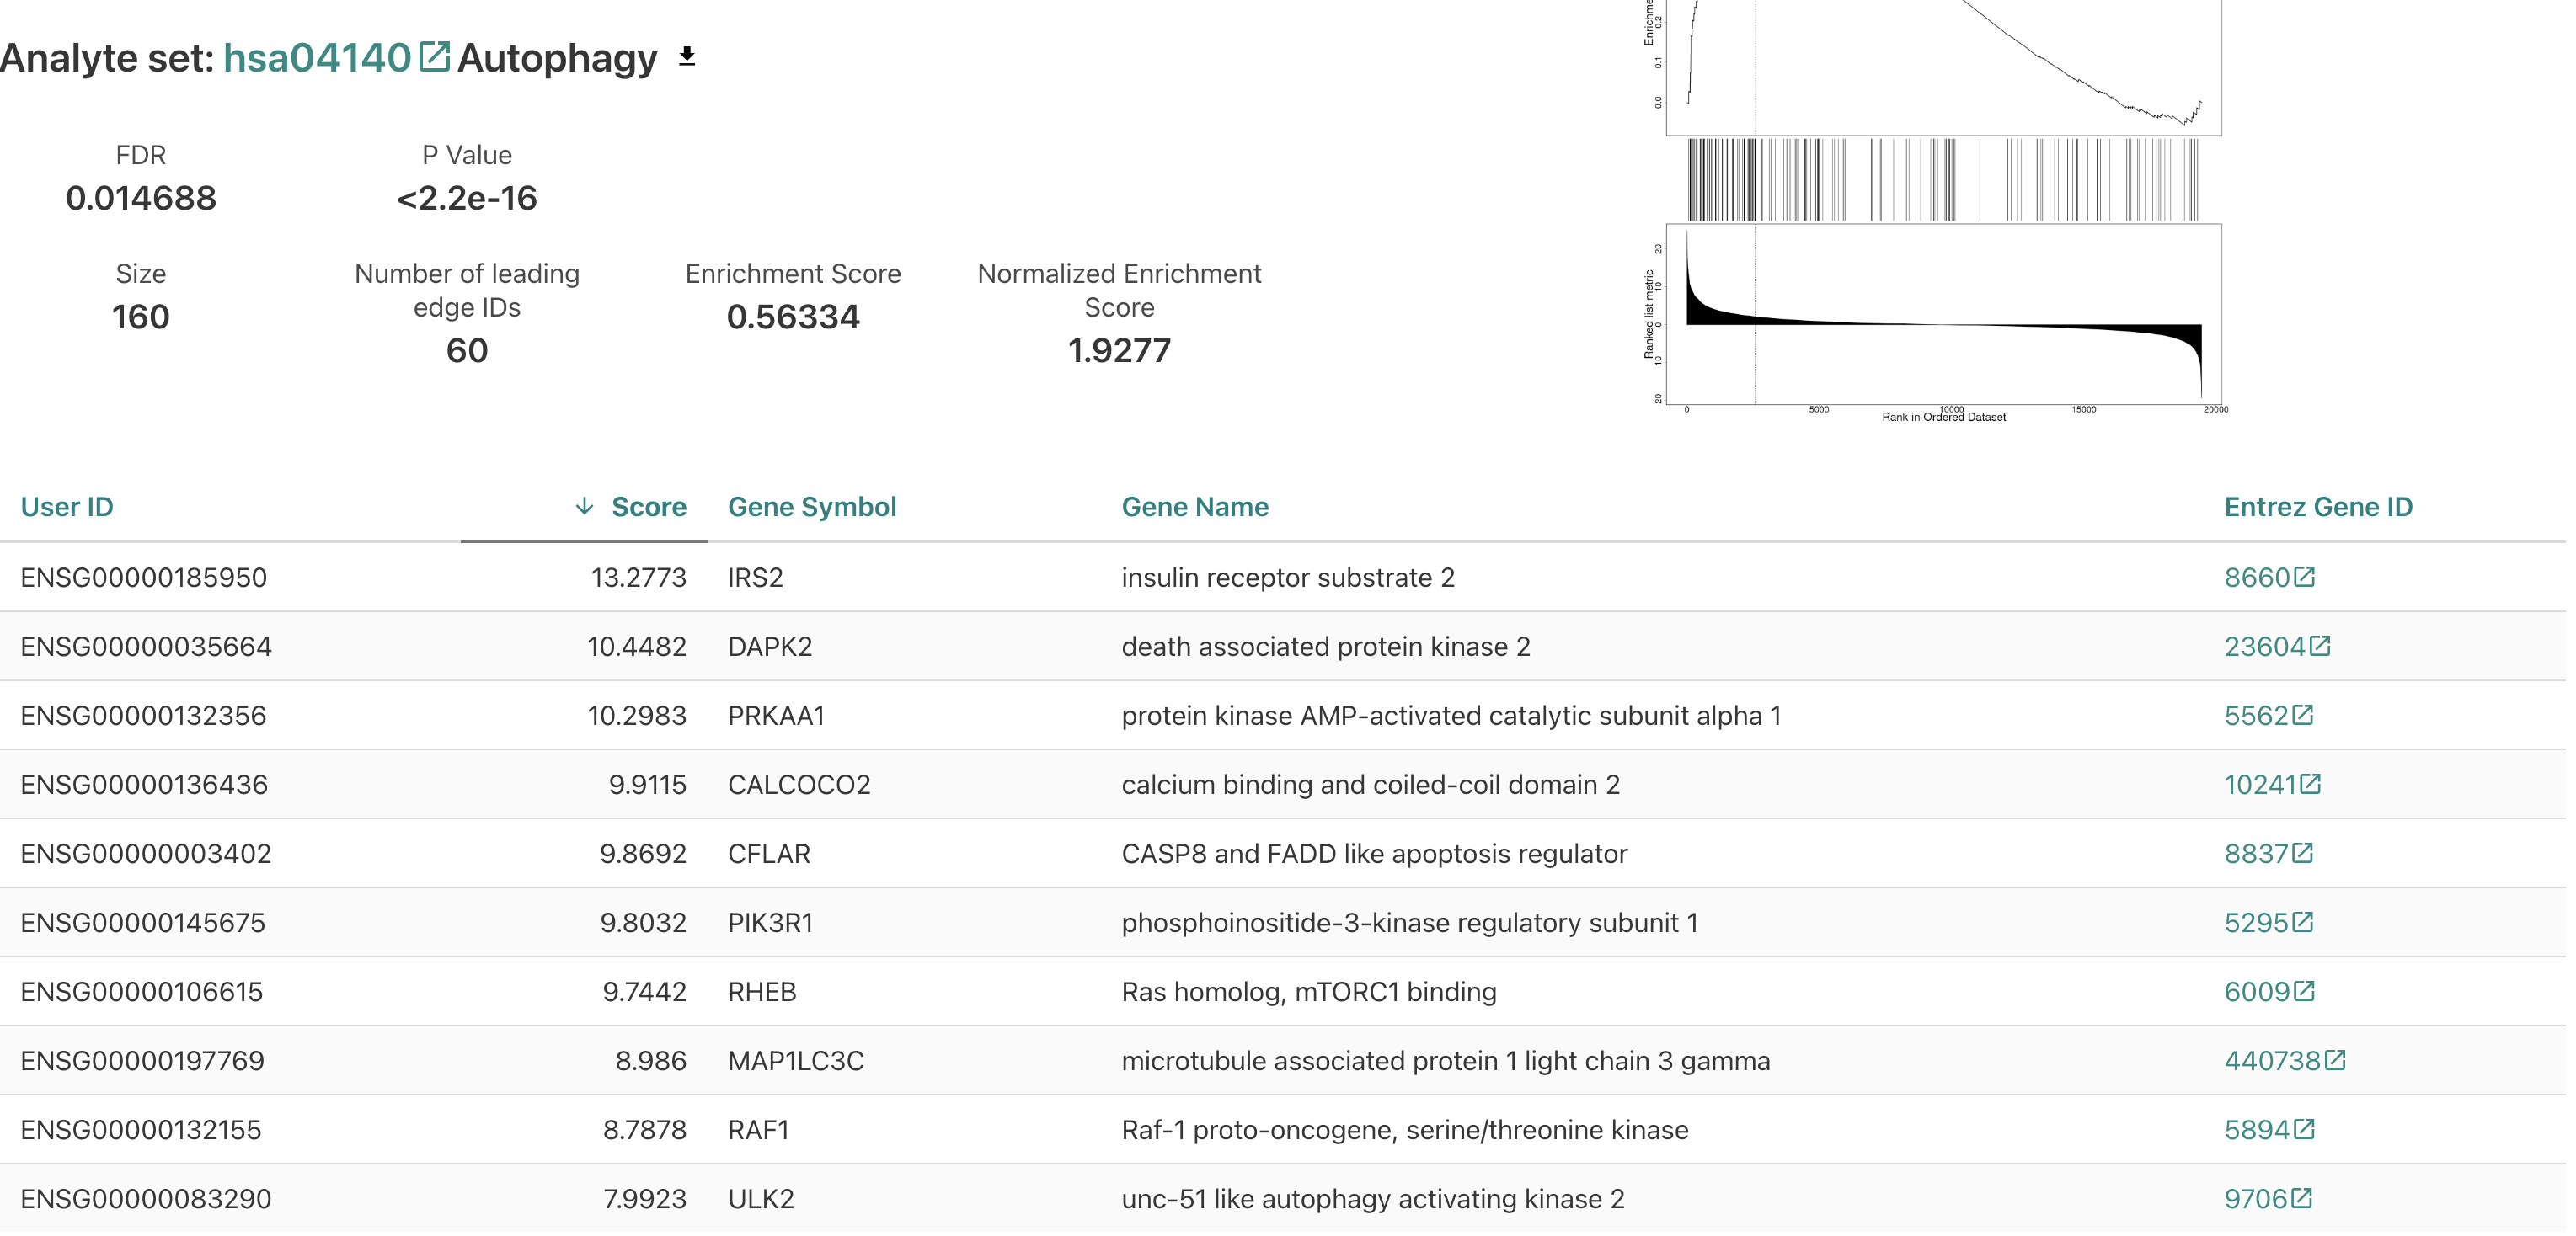Select user ID ENSG00000145675

click(x=143, y=922)
